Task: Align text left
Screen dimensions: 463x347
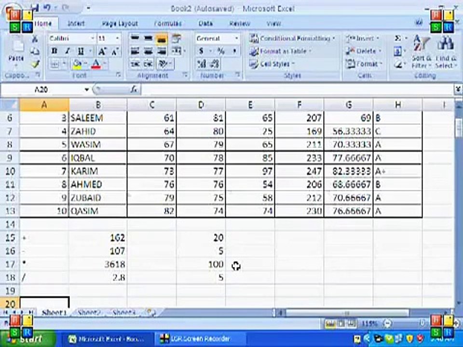Action: [135, 51]
